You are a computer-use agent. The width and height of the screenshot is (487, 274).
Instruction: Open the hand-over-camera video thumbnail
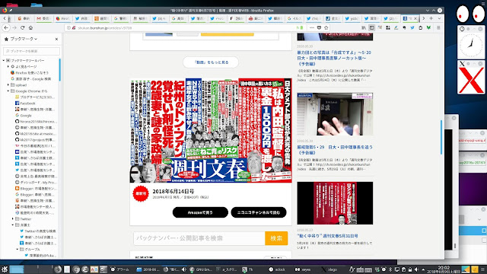click(x=335, y=114)
